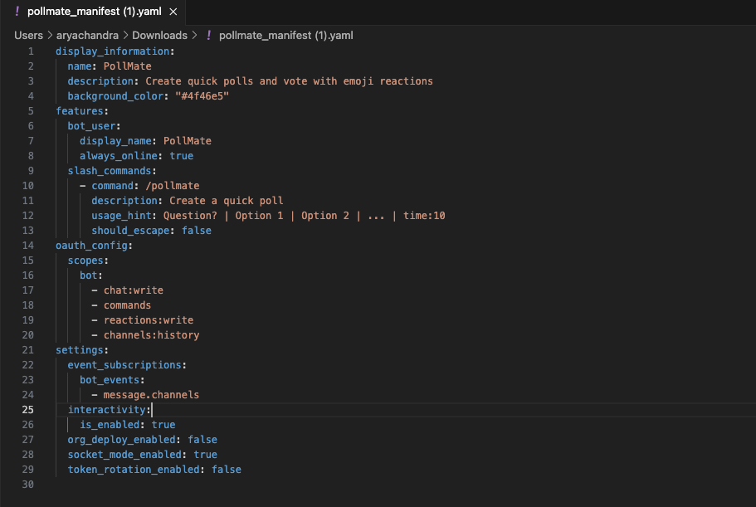Image resolution: width=756 pixels, height=507 pixels.
Task: Click the settings key
Action: pyautogui.click(x=80, y=350)
